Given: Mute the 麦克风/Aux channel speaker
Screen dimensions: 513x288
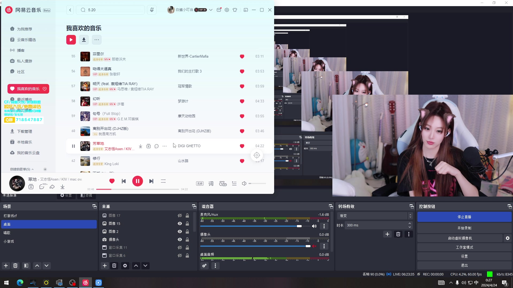Looking at the screenshot, I should [x=314, y=226].
